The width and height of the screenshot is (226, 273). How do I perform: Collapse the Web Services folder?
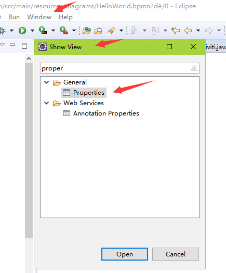46,103
